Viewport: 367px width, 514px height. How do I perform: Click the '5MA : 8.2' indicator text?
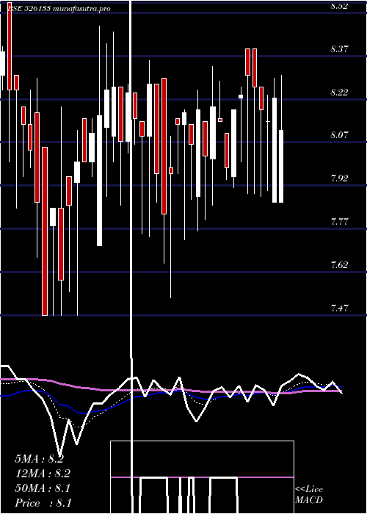40,459
